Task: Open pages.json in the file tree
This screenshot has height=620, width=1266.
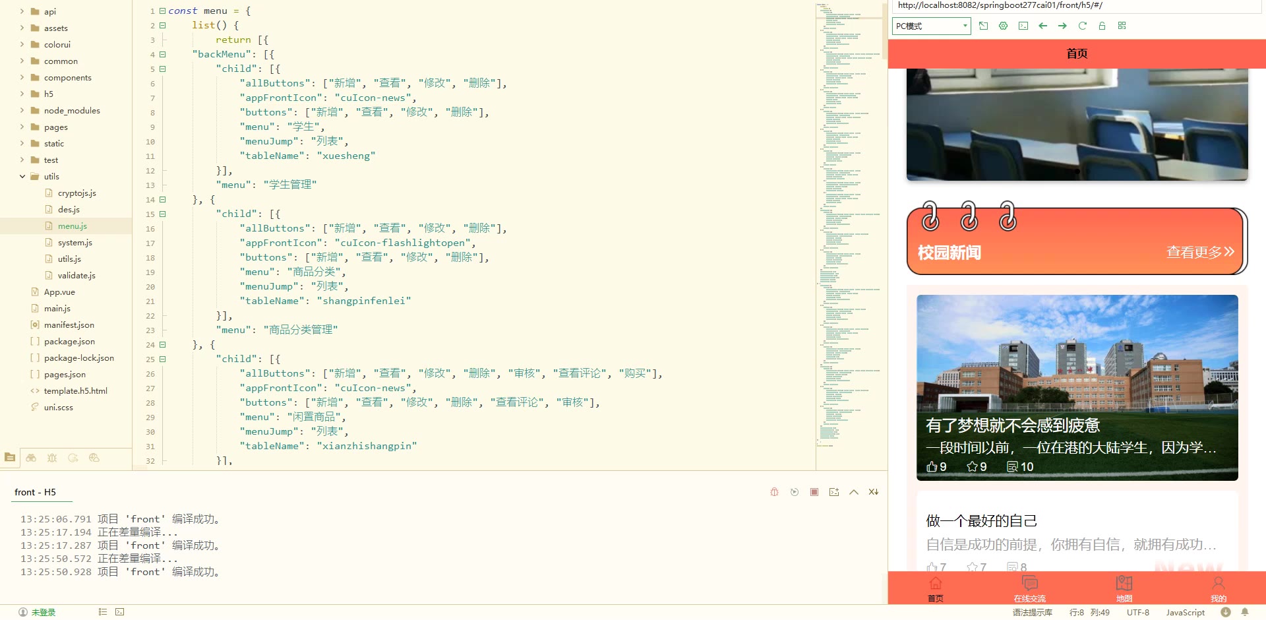Action: coord(65,374)
